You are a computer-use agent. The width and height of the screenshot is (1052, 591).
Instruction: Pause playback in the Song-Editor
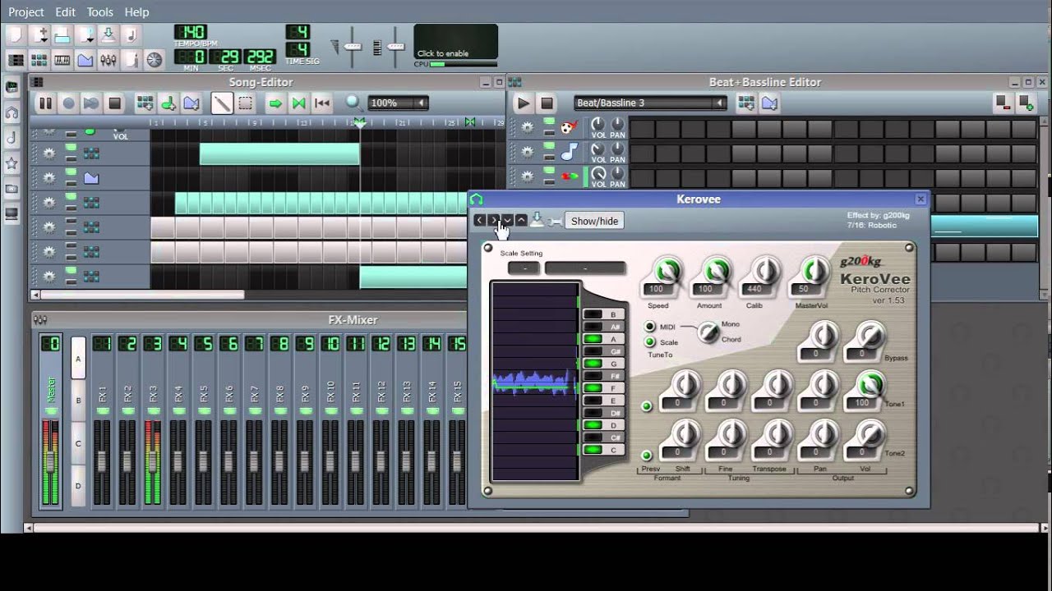(x=45, y=103)
